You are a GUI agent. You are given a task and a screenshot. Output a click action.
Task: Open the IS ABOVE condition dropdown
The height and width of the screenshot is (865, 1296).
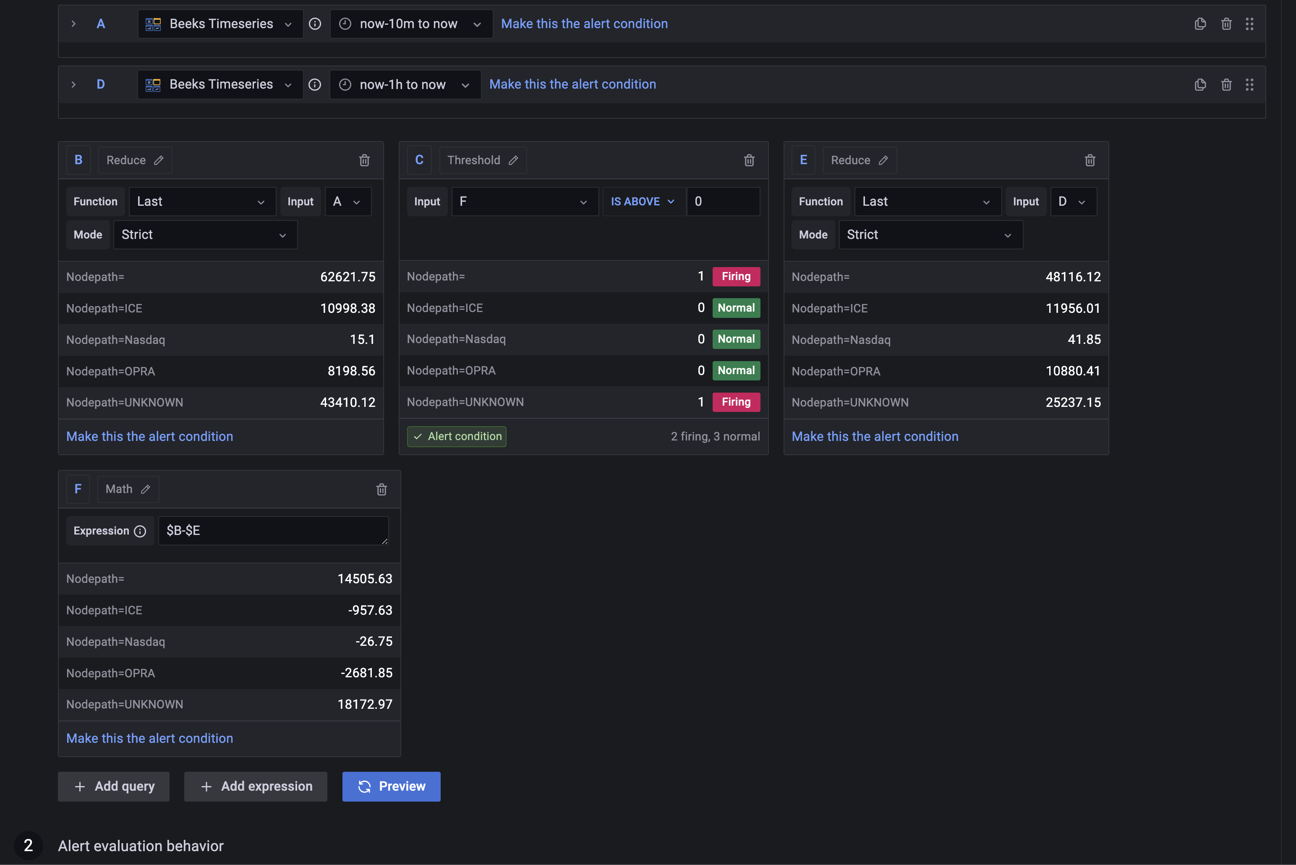point(643,202)
